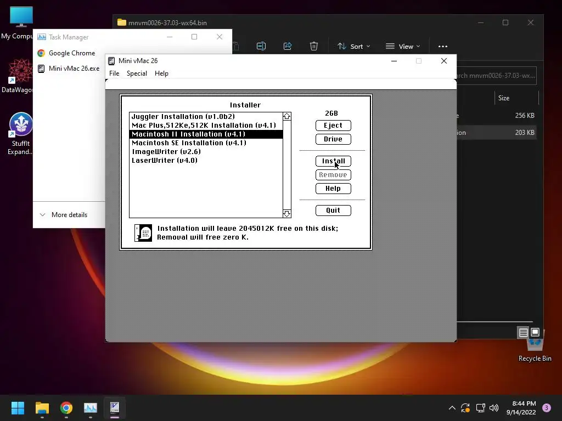562x421 pixels.
Task: Select ImageWriter (v2.6) in list
Action: pyautogui.click(x=206, y=151)
